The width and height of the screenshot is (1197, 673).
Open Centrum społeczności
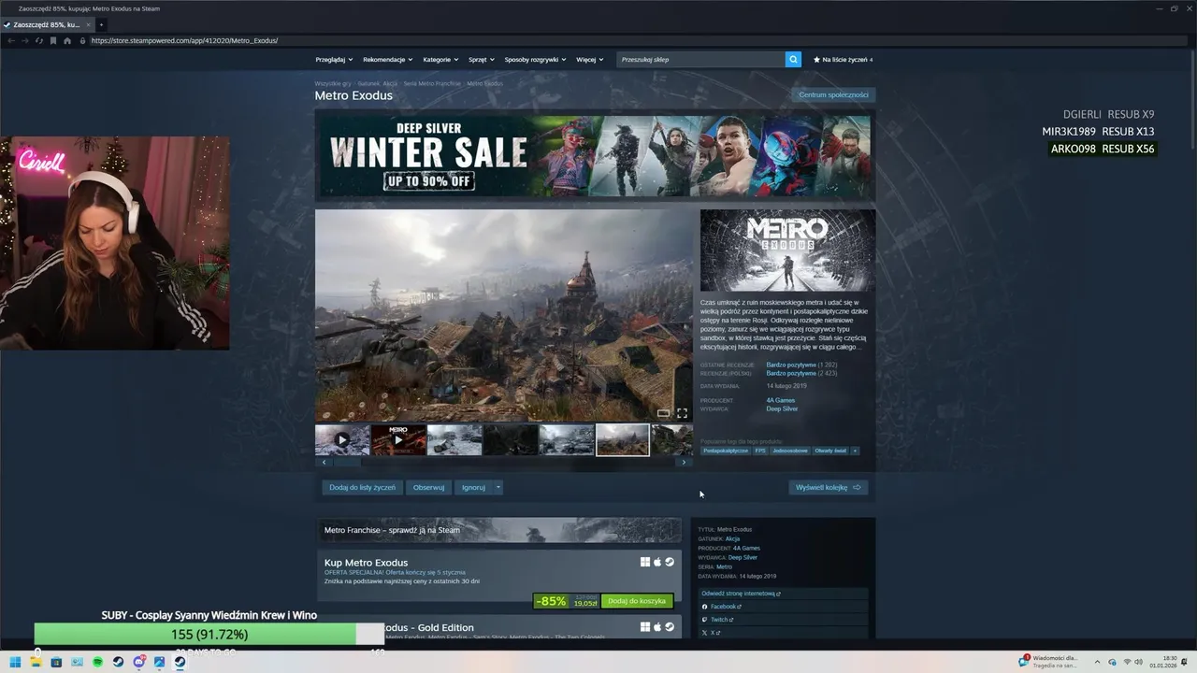pyautogui.click(x=833, y=94)
